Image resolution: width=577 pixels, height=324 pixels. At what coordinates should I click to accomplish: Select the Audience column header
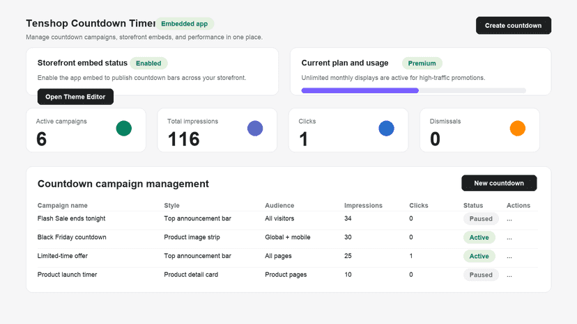[279, 205]
